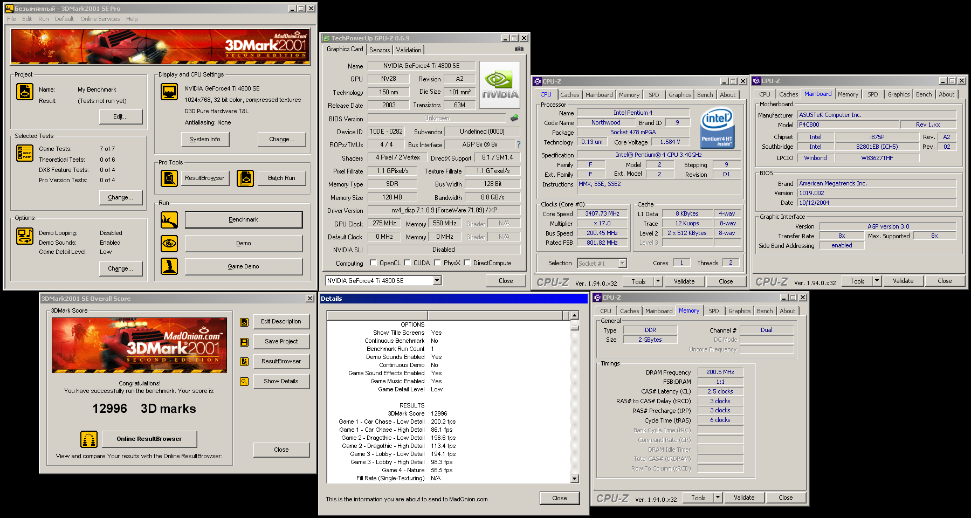Open the Caches tab in CPU-Z CPU window
This screenshot has width=971, height=518.
click(569, 95)
